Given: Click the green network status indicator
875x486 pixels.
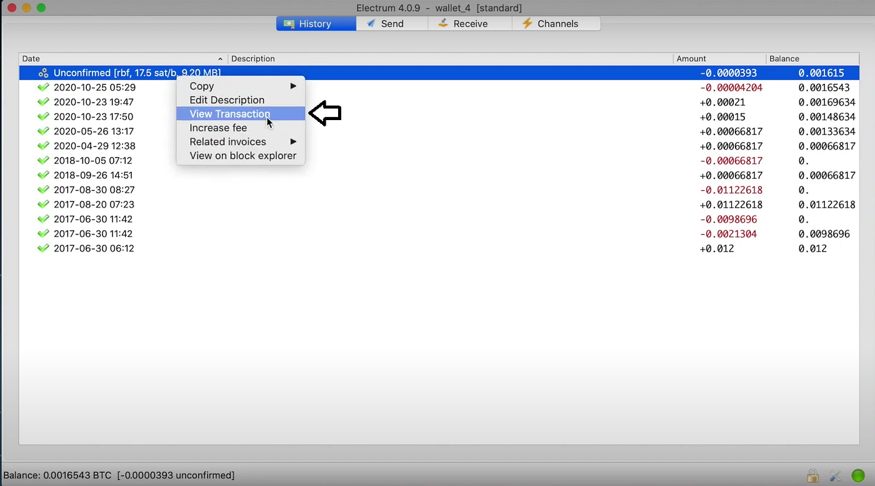Looking at the screenshot, I should tap(858, 475).
